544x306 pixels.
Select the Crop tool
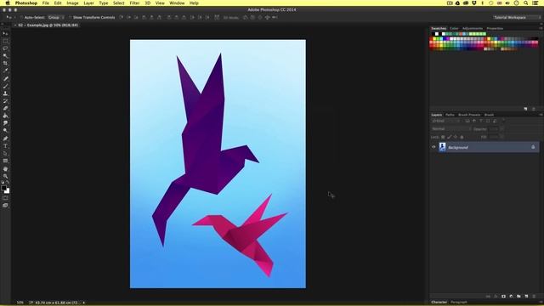[x=5, y=64]
